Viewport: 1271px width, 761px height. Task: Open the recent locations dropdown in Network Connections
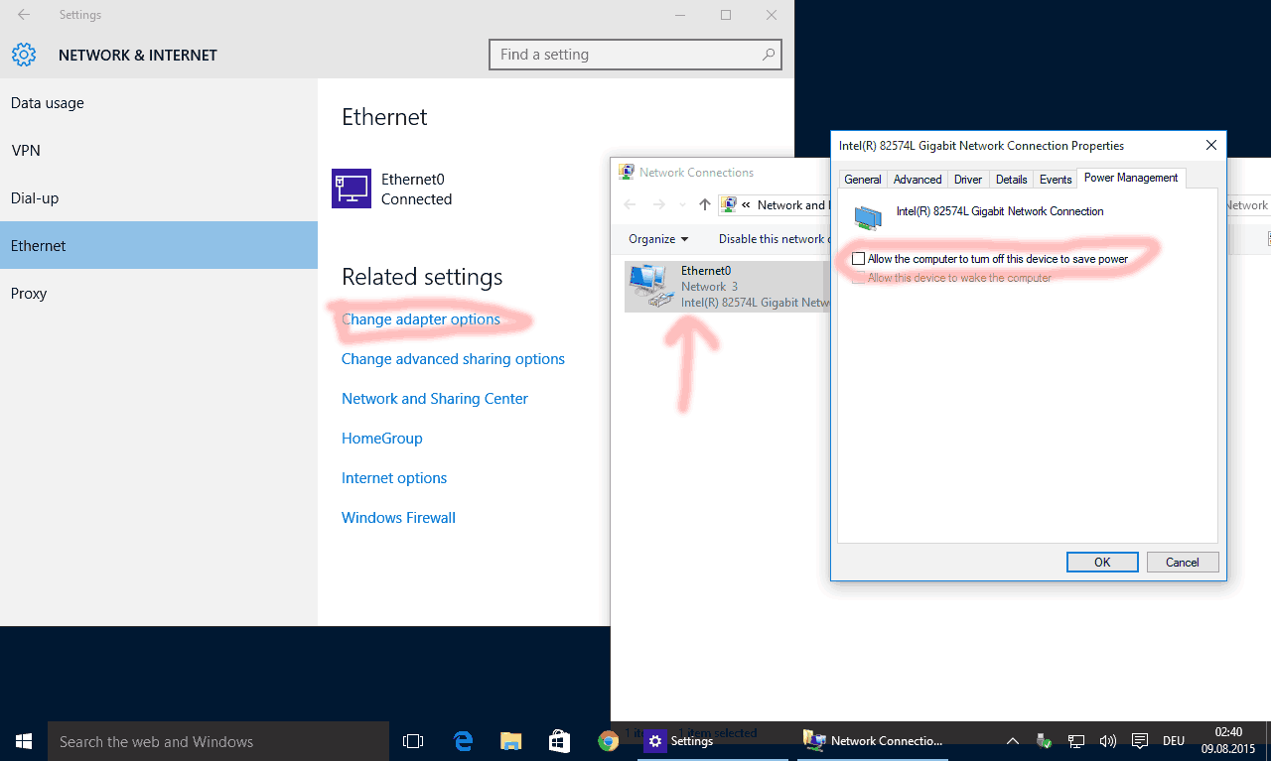click(x=682, y=204)
